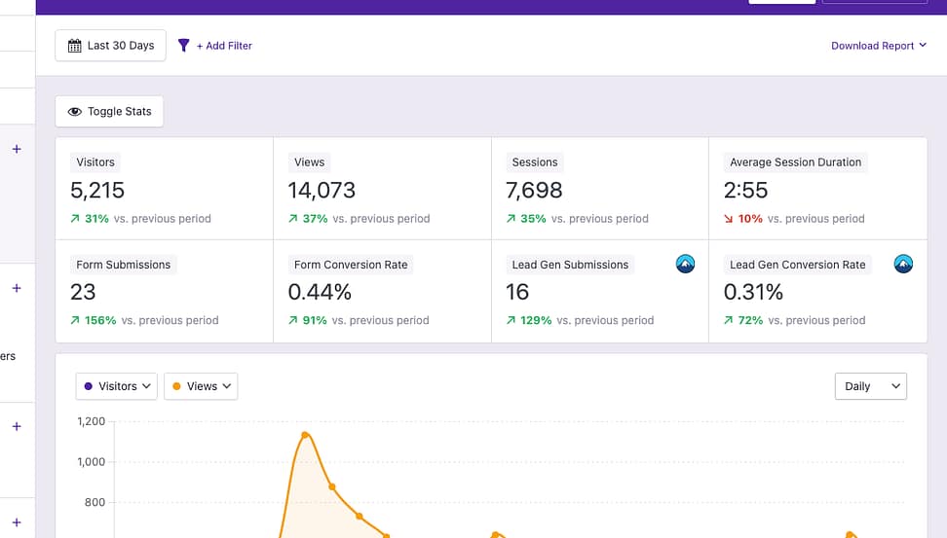Click the purple dot beside Visitors
The image size is (947, 538).
[89, 386]
